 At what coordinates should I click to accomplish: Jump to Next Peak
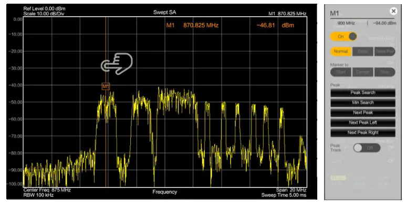[363, 112]
